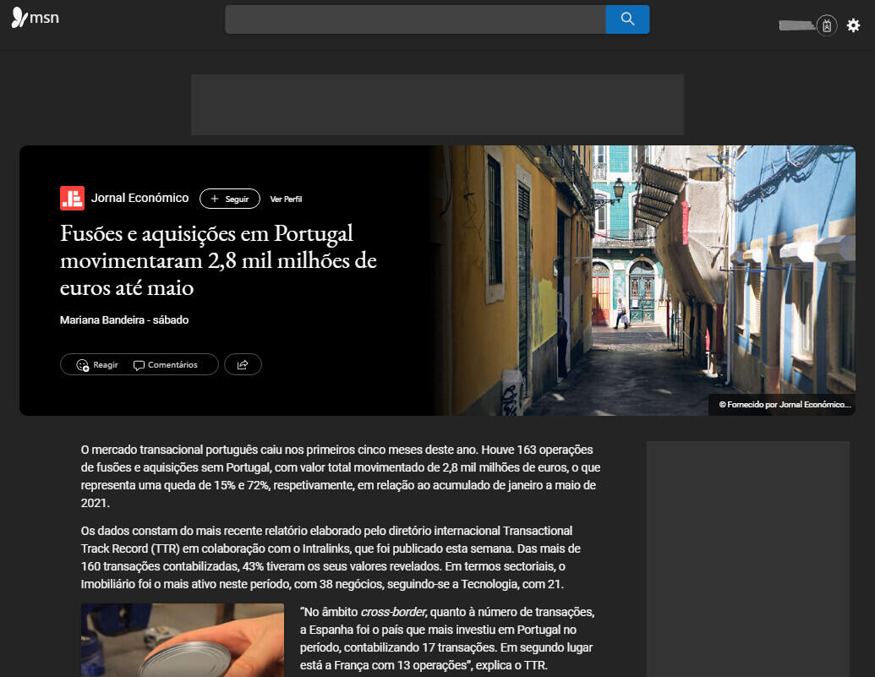Open settings with the gear icon
Viewport: 875px width, 677px height.
(x=853, y=25)
